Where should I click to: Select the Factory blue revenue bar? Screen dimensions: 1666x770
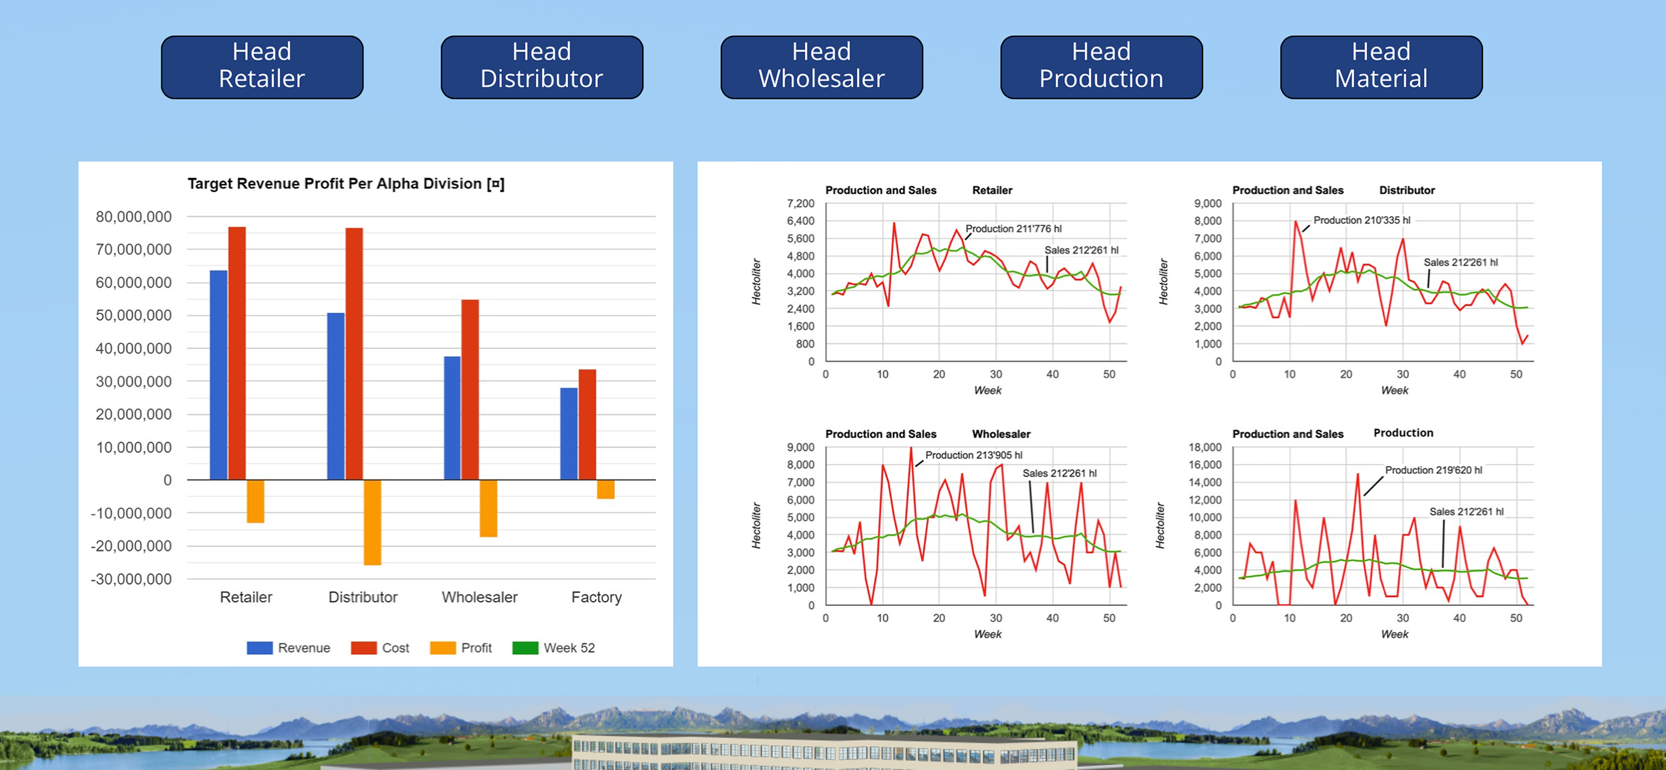click(569, 434)
